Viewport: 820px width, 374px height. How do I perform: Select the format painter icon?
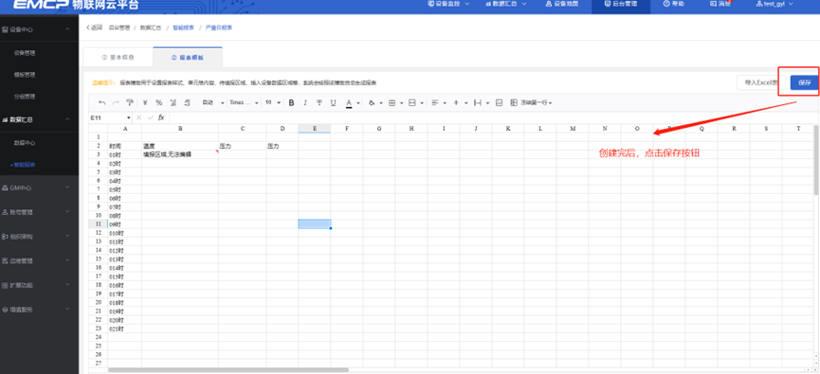130,103
